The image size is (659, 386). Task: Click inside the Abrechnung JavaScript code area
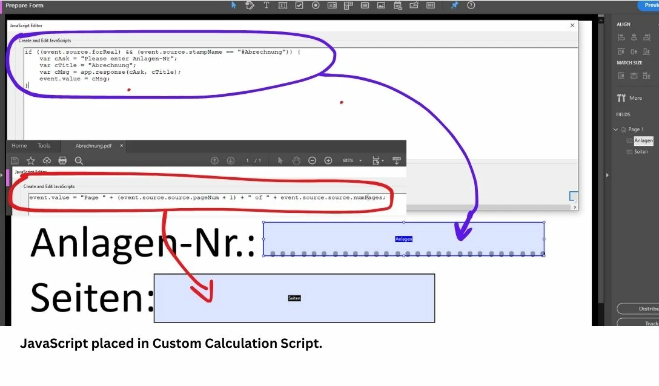point(300,93)
